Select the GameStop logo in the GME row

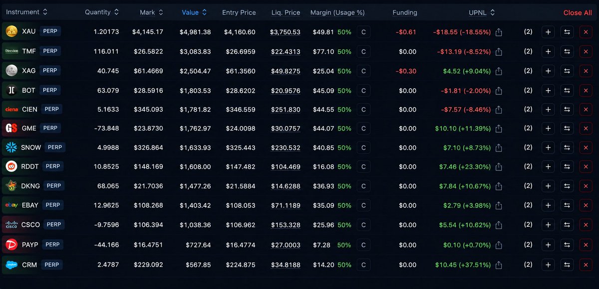point(11,128)
